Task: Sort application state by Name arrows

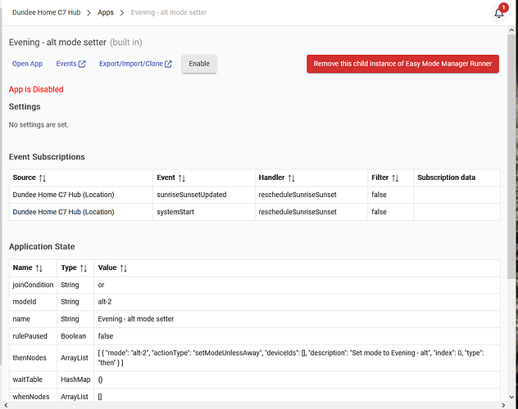Action: click(39, 268)
